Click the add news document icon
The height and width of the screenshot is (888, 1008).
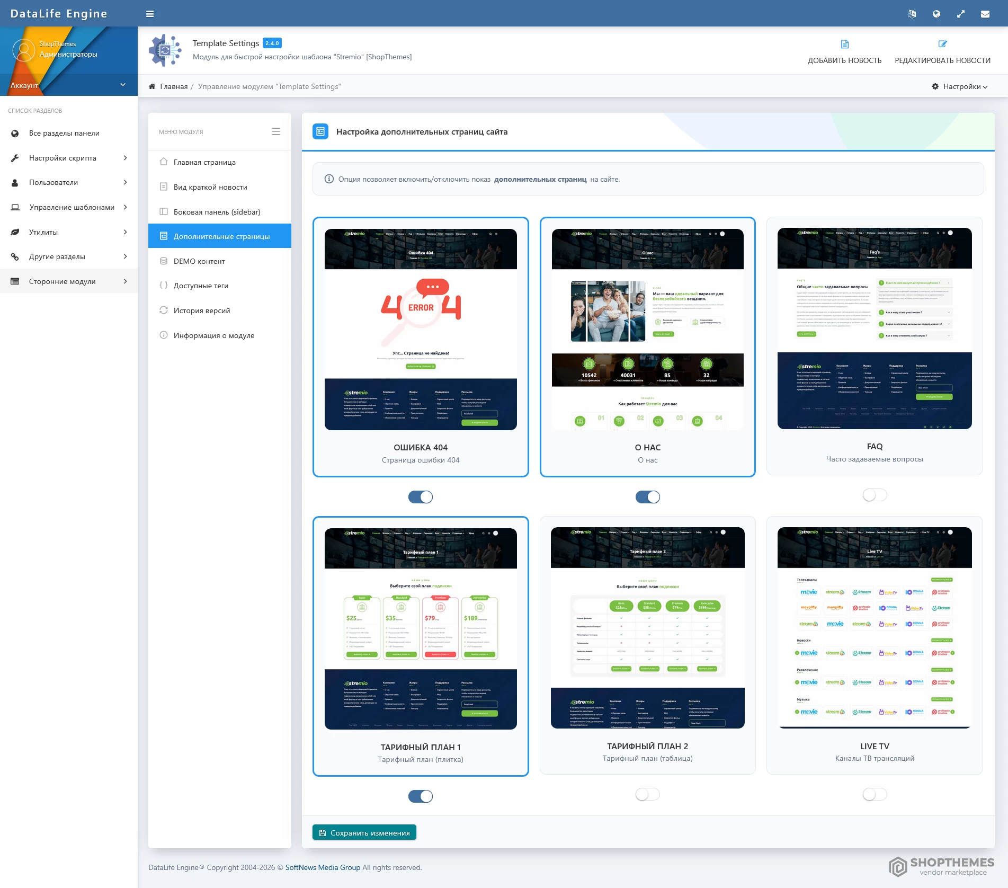tap(844, 44)
